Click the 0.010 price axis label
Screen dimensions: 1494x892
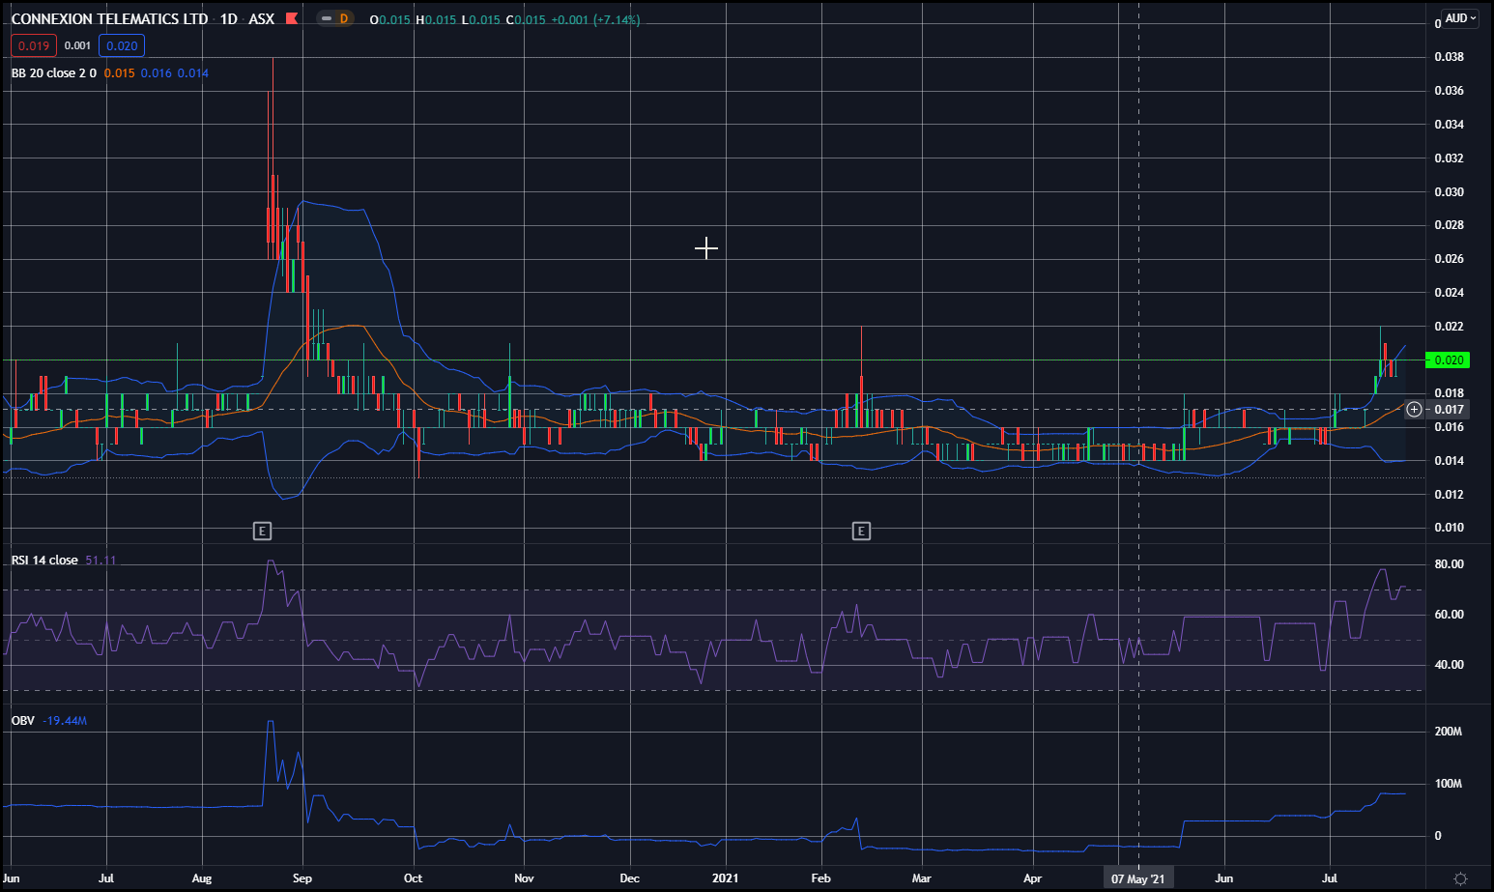click(1449, 528)
